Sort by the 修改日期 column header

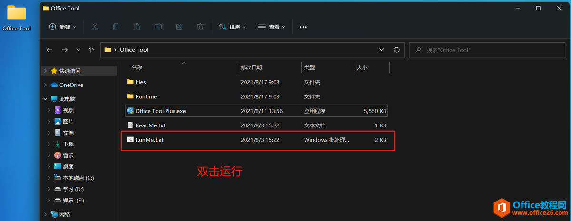click(251, 67)
